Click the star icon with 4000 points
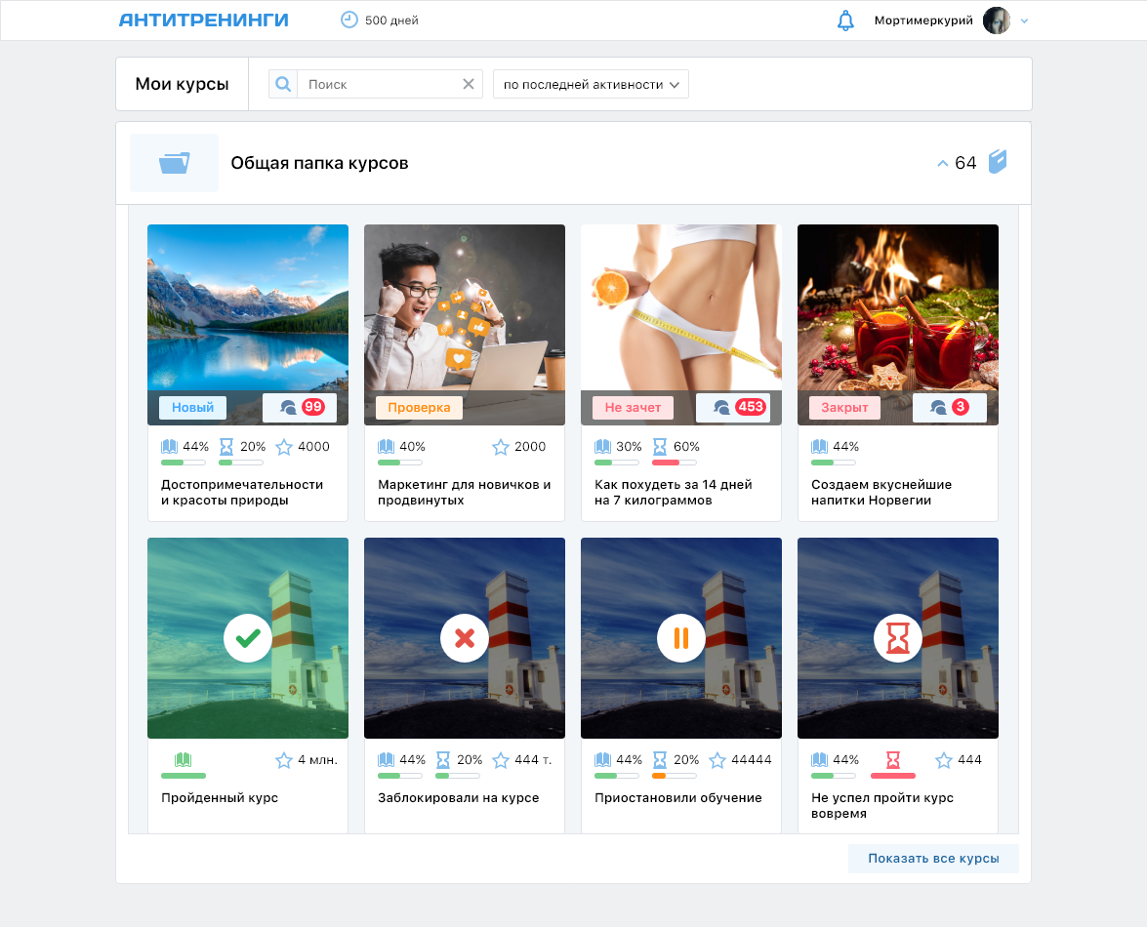The width and height of the screenshot is (1147, 927). [x=284, y=446]
